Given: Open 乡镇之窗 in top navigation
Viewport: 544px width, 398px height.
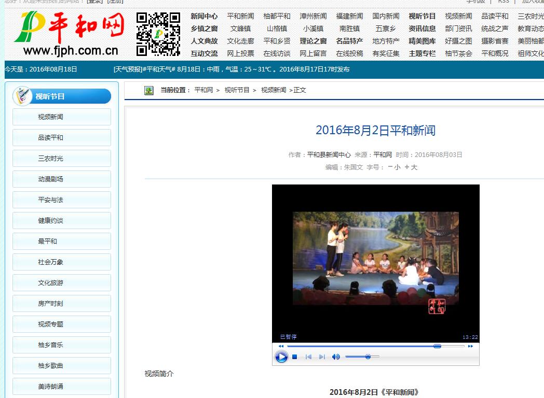Looking at the screenshot, I should 204,29.
